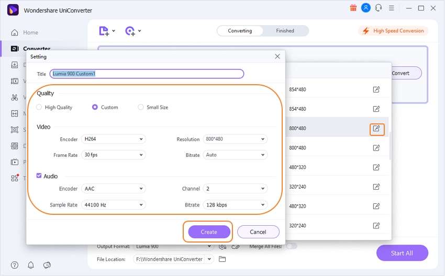The width and height of the screenshot is (445, 276).
Task: Open the notifications bell icon
Action: coord(31,265)
